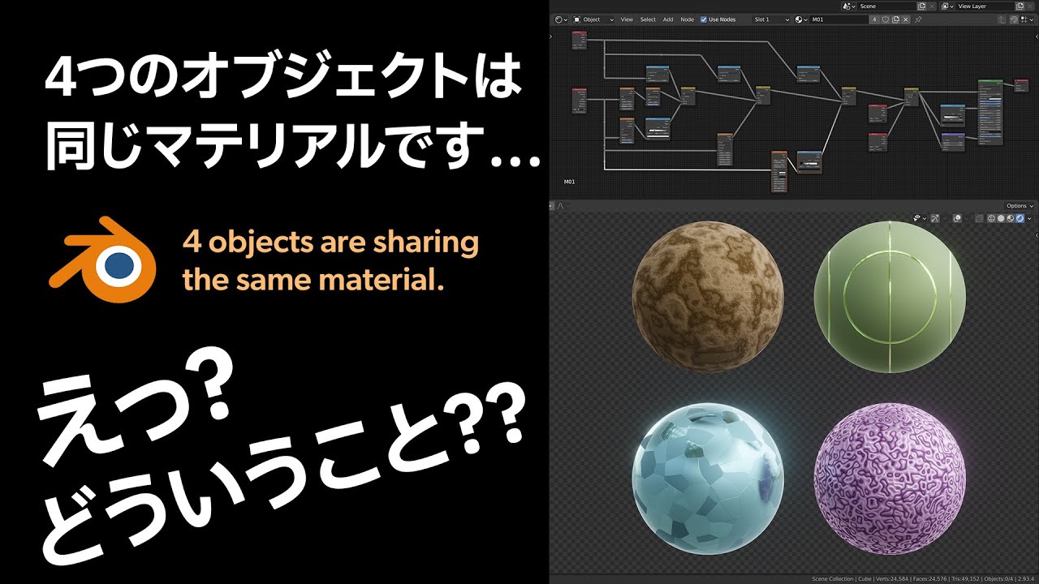Edit the View Layer name field
This screenshot has width=1039, height=584.
click(985, 6)
